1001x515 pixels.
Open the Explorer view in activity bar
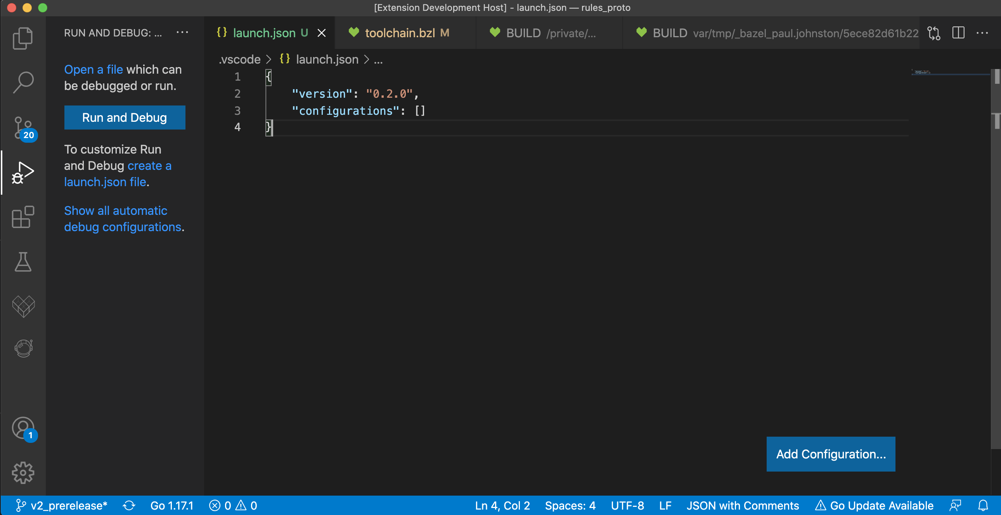point(23,38)
